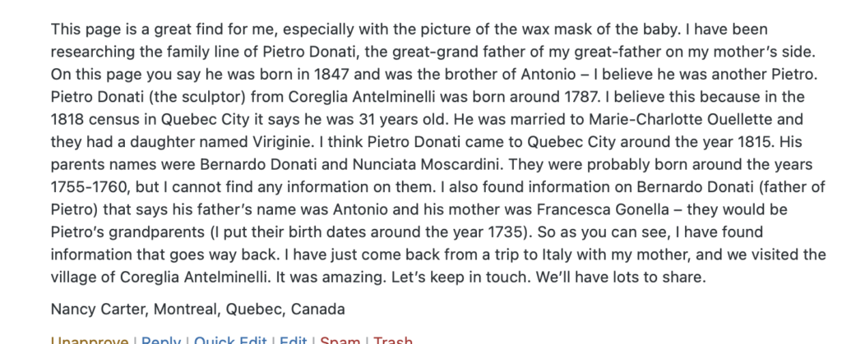Click the year 1815 in the text

pos(756,141)
